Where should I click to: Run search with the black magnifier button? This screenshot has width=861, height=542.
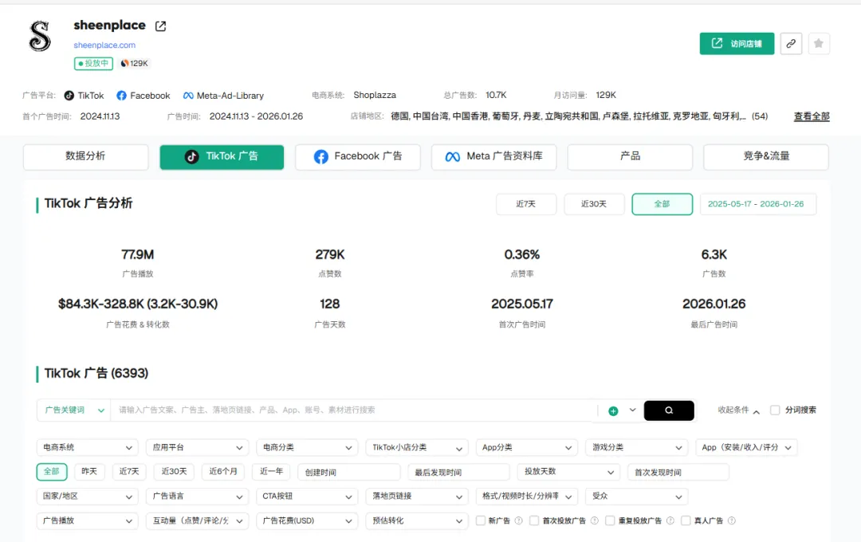click(x=669, y=410)
